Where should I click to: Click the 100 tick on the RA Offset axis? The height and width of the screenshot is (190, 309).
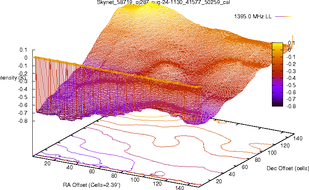(135, 180)
